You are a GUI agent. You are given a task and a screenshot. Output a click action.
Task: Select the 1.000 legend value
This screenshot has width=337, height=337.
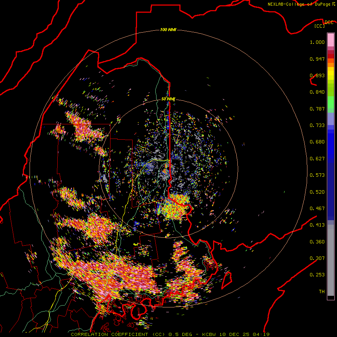point(317,42)
